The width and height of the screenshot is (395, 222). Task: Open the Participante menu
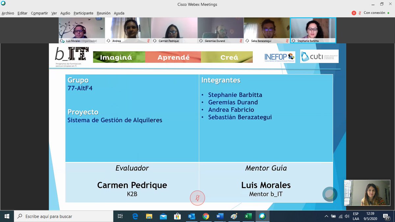point(83,13)
